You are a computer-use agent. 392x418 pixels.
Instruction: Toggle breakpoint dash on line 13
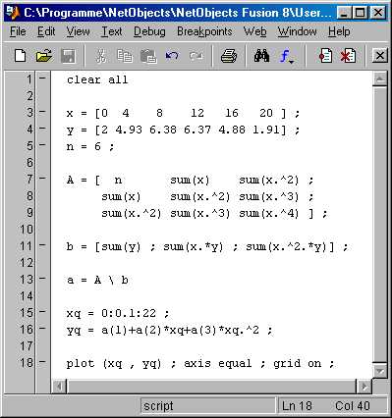42,279
